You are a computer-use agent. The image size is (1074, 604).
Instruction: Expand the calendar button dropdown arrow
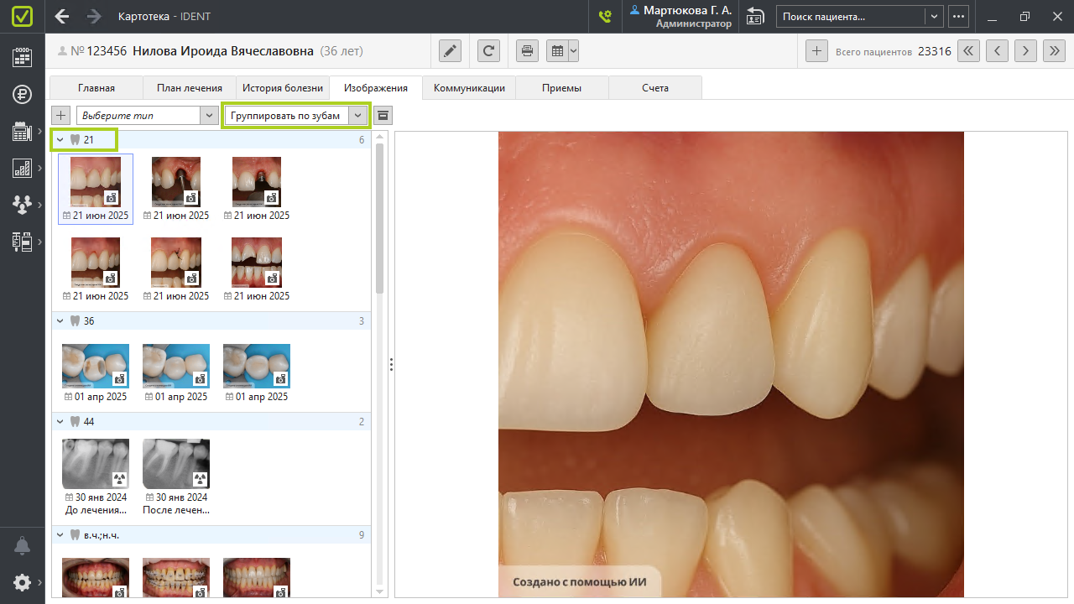pyautogui.click(x=573, y=51)
